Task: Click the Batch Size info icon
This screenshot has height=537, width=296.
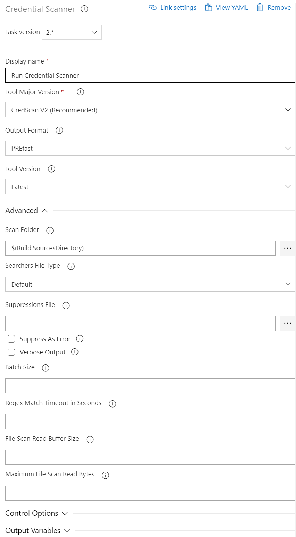Action: (46, 368)
